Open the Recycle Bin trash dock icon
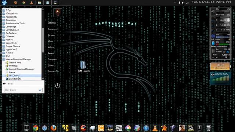 [209, 128]
